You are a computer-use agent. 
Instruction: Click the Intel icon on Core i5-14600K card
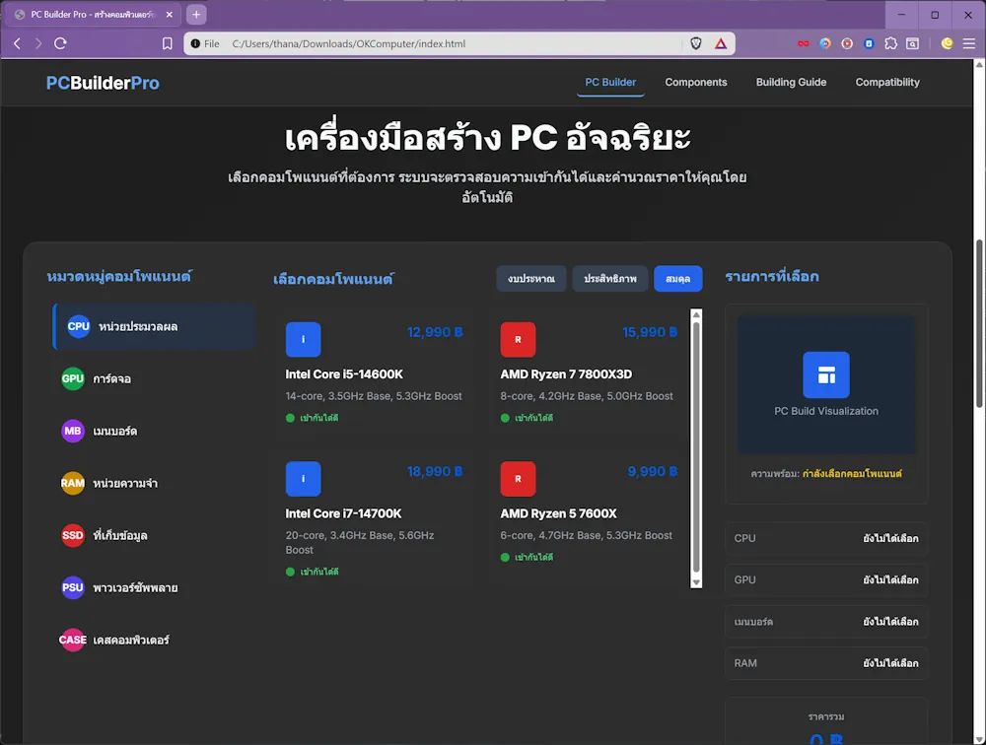[x=303, y=340]
